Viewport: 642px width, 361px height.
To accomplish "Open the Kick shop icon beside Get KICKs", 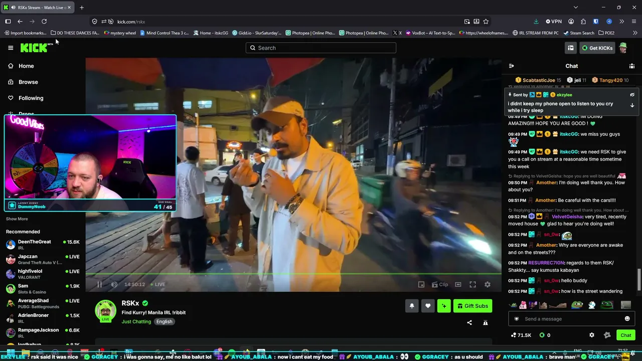I will (x=571, y=48).
